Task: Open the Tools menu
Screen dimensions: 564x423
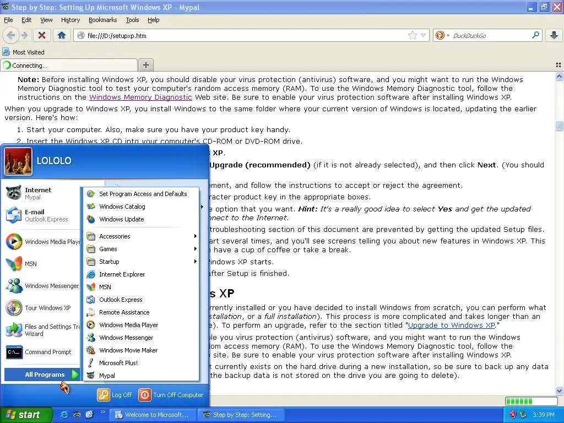Action: [x=132, y=20]
